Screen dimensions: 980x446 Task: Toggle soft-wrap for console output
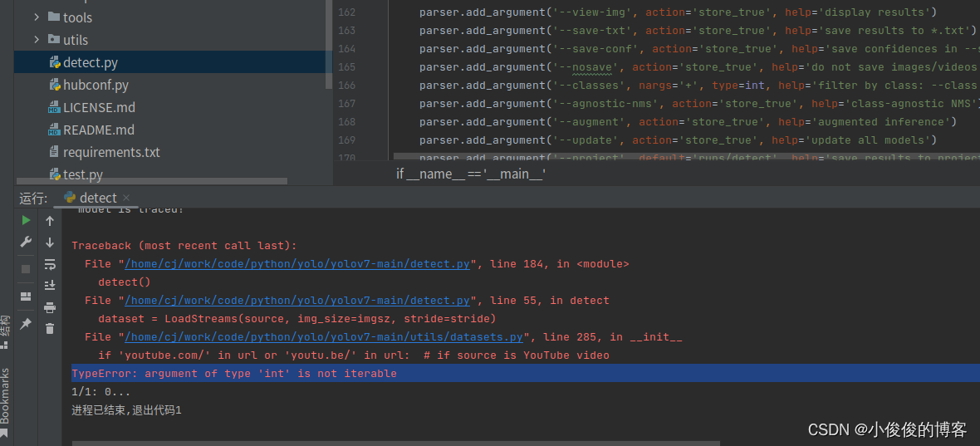[x=50, y=264]
